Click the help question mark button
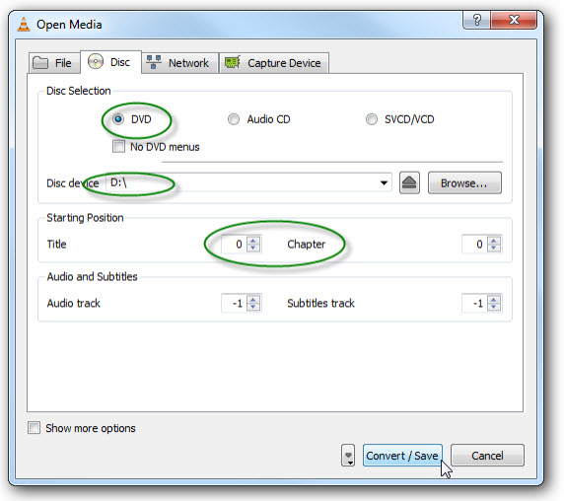This screenshot has width=564, height=501. [477, 20]
